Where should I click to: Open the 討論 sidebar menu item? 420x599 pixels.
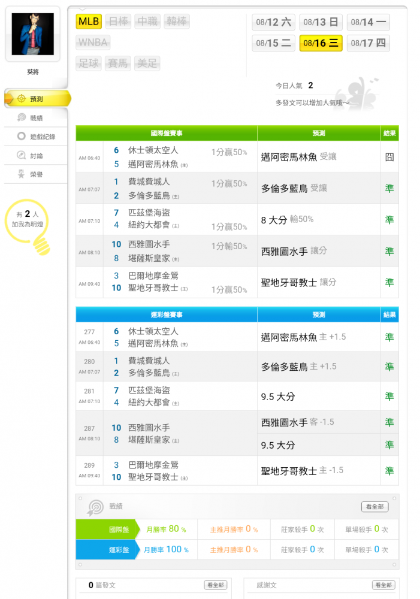pos(35,156)
